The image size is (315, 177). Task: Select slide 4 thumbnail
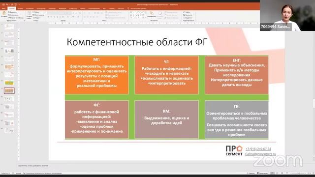(9, 51)
